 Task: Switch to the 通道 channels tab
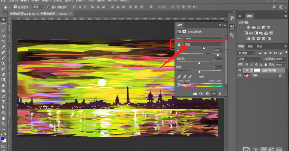[250, 46]
